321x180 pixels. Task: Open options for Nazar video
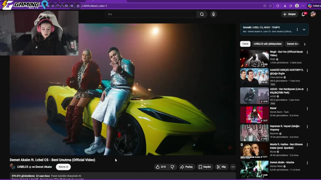[x=307, y=108]
